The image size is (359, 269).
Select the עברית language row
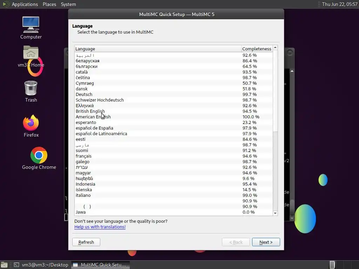[x=174, y=167]
